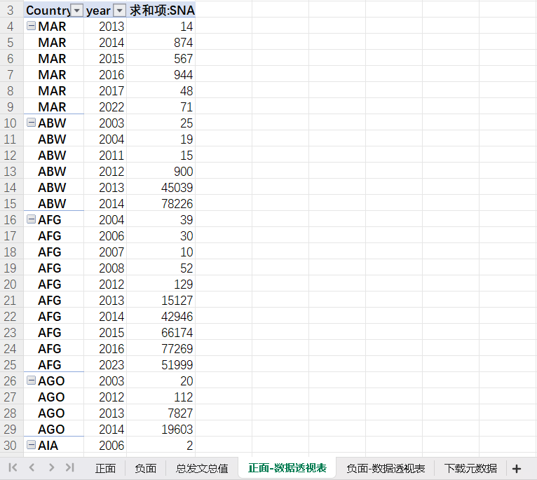Click the cell with value 45039
The image size is (537, 480).
pyautogui.click(x=161, y=188)
